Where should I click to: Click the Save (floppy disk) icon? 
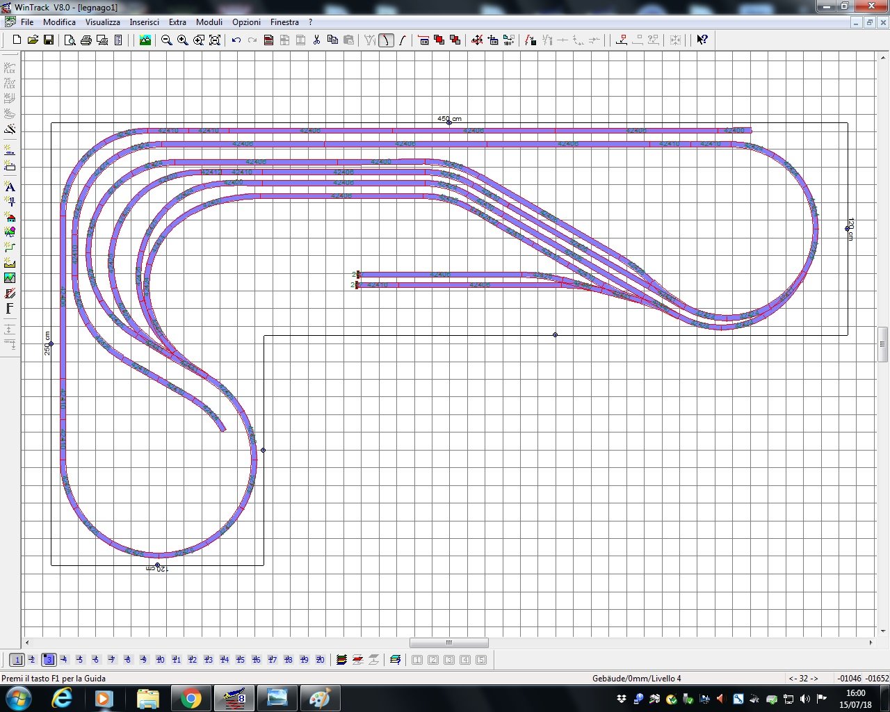[x=49, y=40]
